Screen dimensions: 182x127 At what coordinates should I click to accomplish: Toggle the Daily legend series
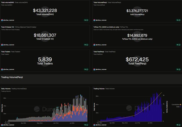tap(179, 107)
